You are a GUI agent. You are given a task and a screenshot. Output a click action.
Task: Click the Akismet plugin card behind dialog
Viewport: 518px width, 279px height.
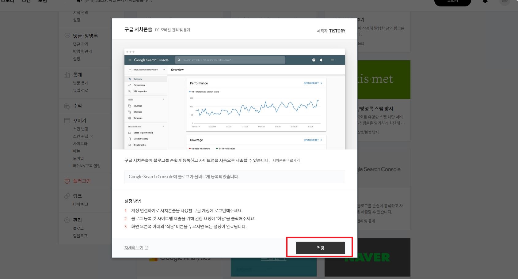point(384,100)
